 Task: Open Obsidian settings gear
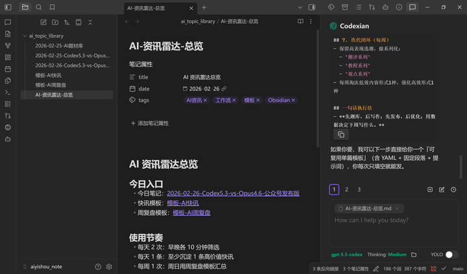click(109, 267)
